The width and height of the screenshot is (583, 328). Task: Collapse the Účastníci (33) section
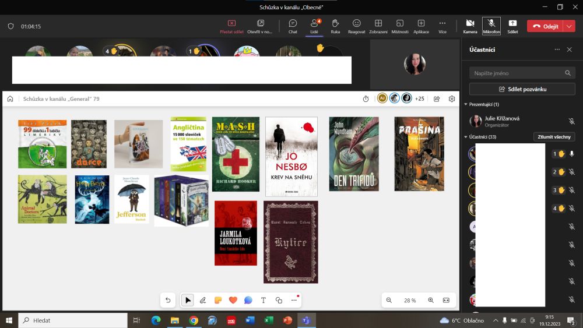tap(465, 137)
